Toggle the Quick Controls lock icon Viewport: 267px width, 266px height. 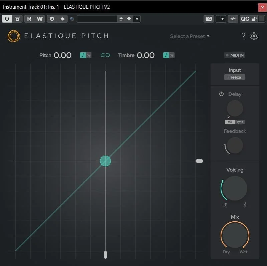254,19
